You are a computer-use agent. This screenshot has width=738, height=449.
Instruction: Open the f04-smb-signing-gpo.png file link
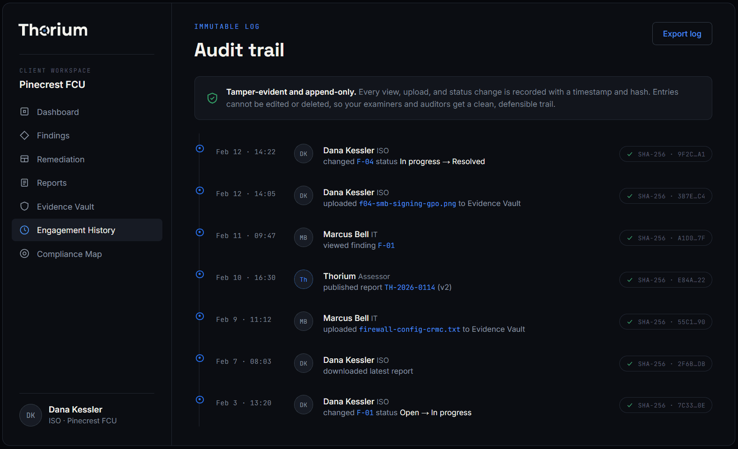[407, 203]
